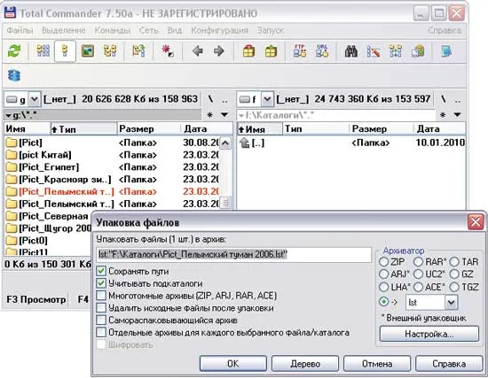Screen dimensions: 488x378
Task: Click OK in the pack files dialog
Action: pos(232,364)
